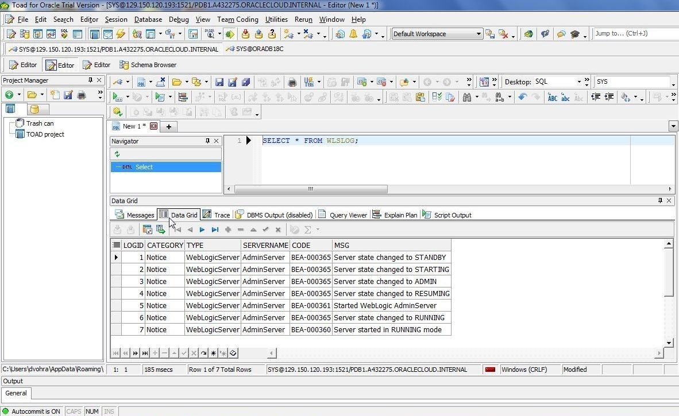Click the Rollback icon in main toolbar
The width and height of the screenshot is (679, 416).
(259, 34)
